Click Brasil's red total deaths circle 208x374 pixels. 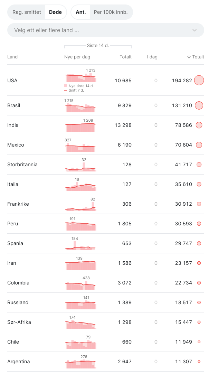199,105
